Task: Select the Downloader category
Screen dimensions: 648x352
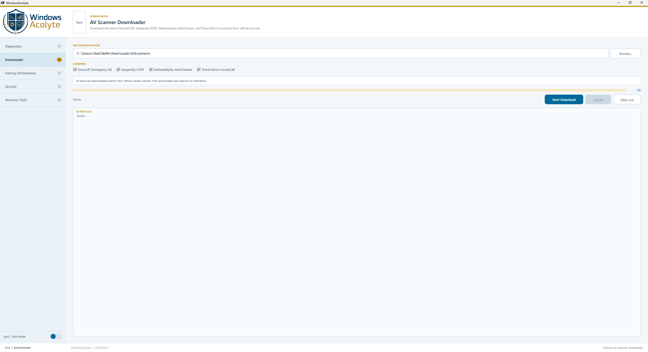Action: (33, 60)
